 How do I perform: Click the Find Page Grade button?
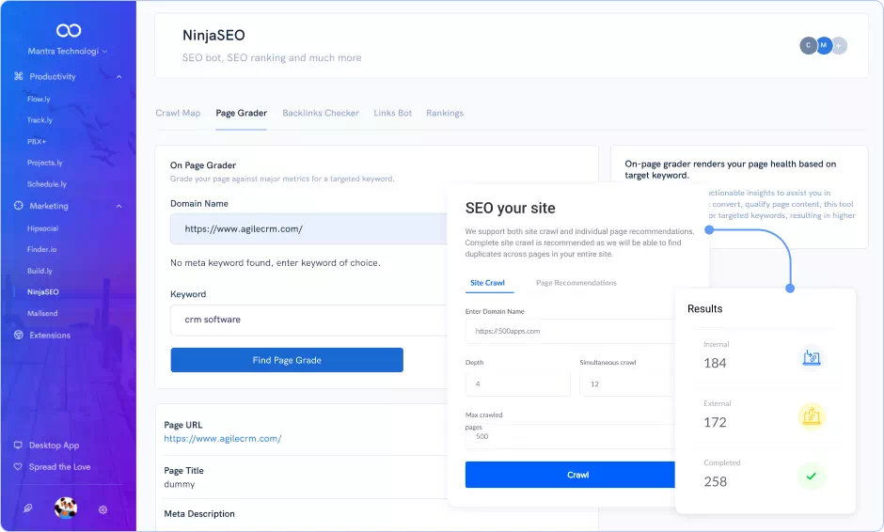(287, 360)
